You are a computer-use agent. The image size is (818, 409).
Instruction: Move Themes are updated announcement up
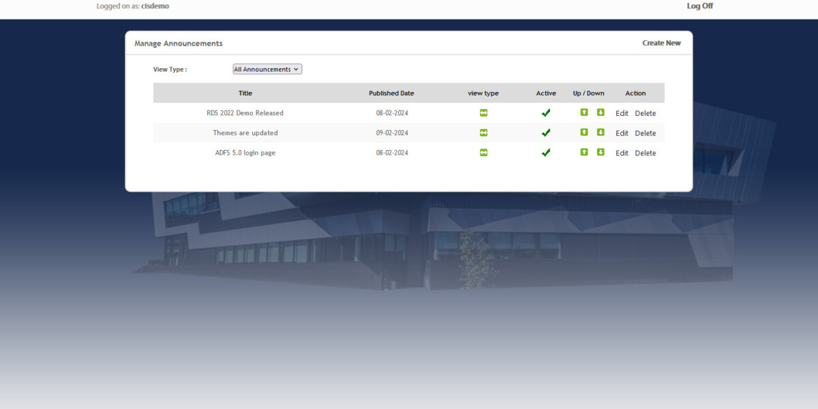click(584, 132)
